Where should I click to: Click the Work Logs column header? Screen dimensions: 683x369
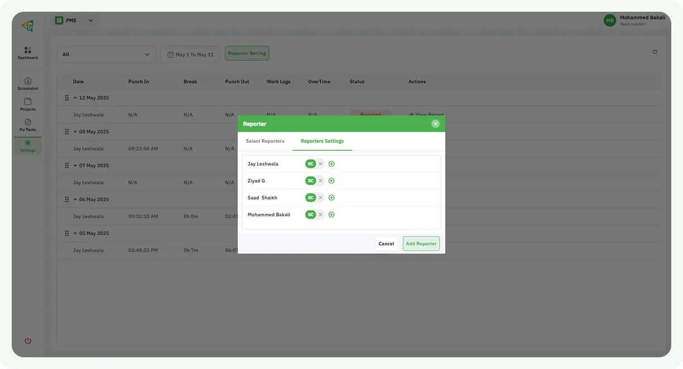(x=278, y=82)
